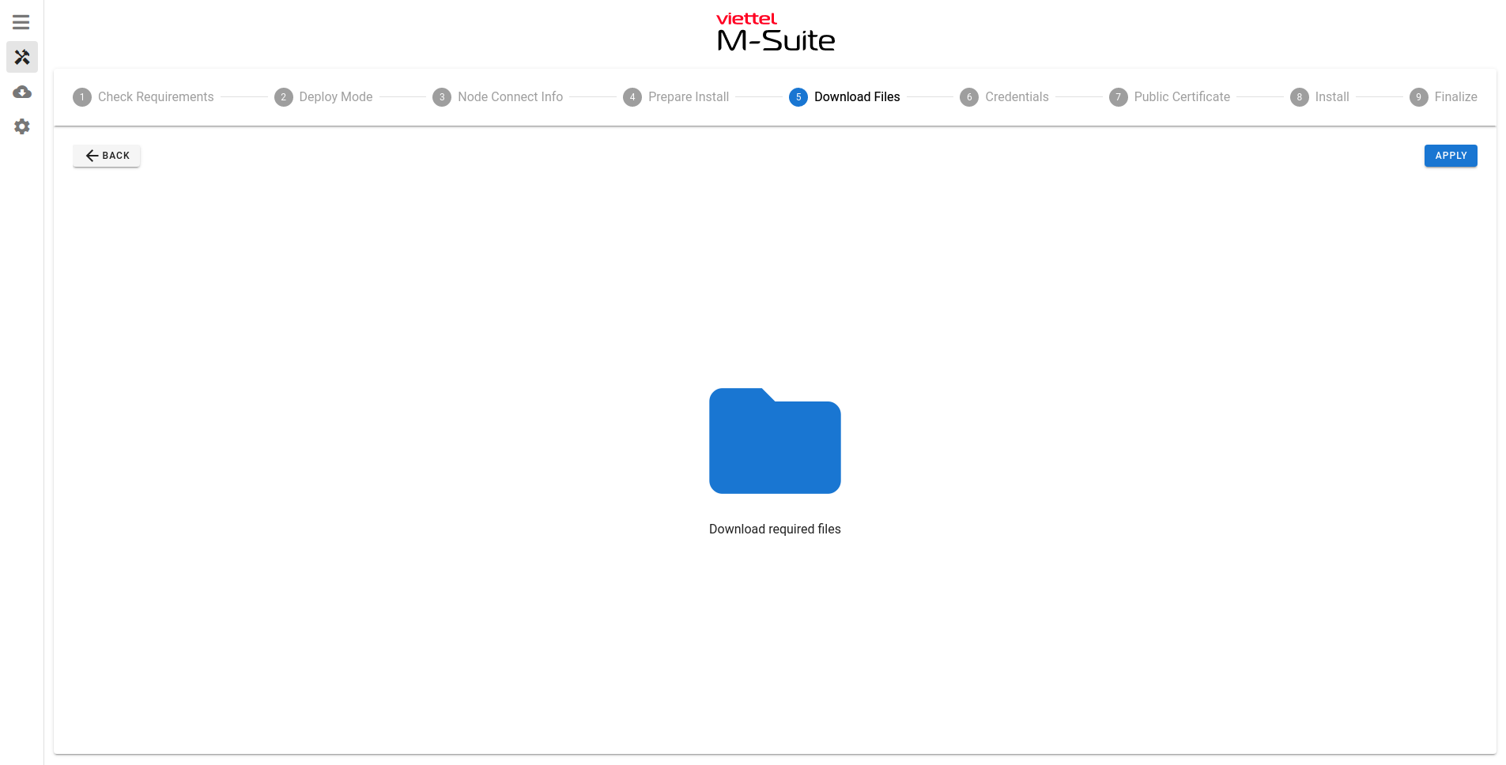The image size is (1506, 765).
Task: Click step 2 circle for Deploy Mode
Action: pos(284,97)
